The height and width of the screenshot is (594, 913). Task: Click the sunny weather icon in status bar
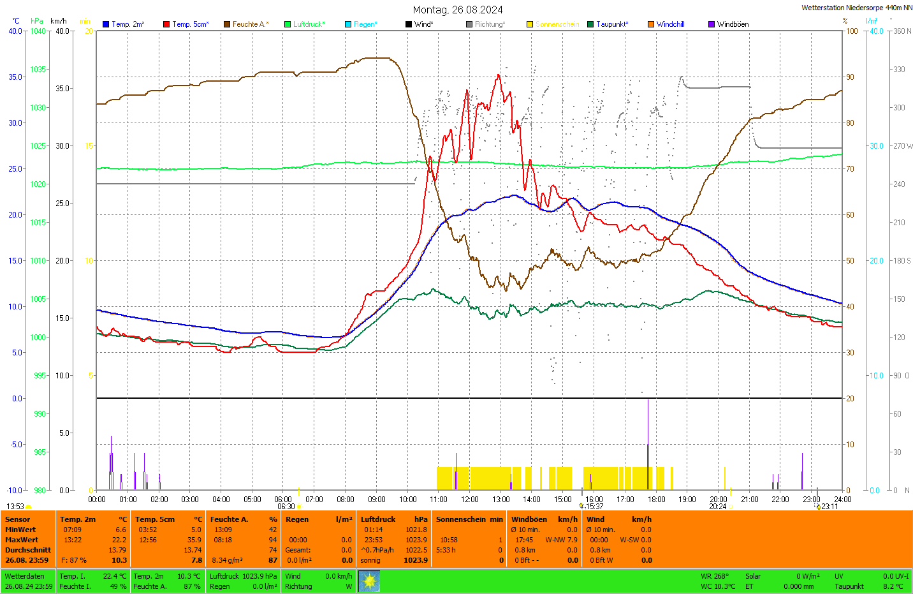click(x=369, y=581)
